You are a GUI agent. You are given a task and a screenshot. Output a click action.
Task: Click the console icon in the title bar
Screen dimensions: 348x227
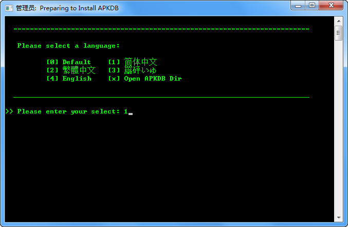pos(9,8)
